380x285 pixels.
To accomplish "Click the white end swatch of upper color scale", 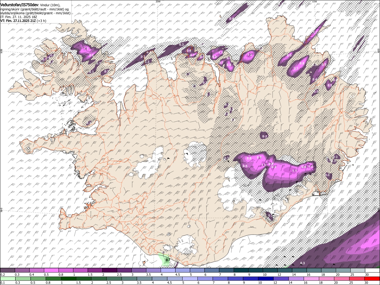I will pos(373,270).
